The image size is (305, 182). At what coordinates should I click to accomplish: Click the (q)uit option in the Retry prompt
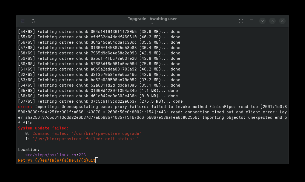click(x=88, y=160)
